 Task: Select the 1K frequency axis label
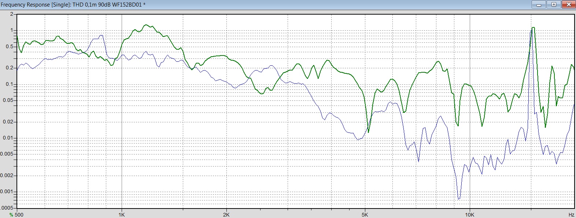(x=122, y=215)
